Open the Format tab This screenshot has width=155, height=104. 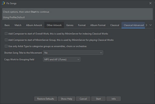click(82, 25)
